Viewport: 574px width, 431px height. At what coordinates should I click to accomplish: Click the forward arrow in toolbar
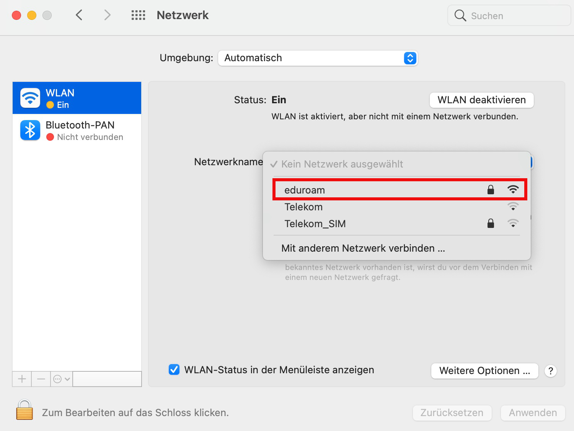(107, 15)
